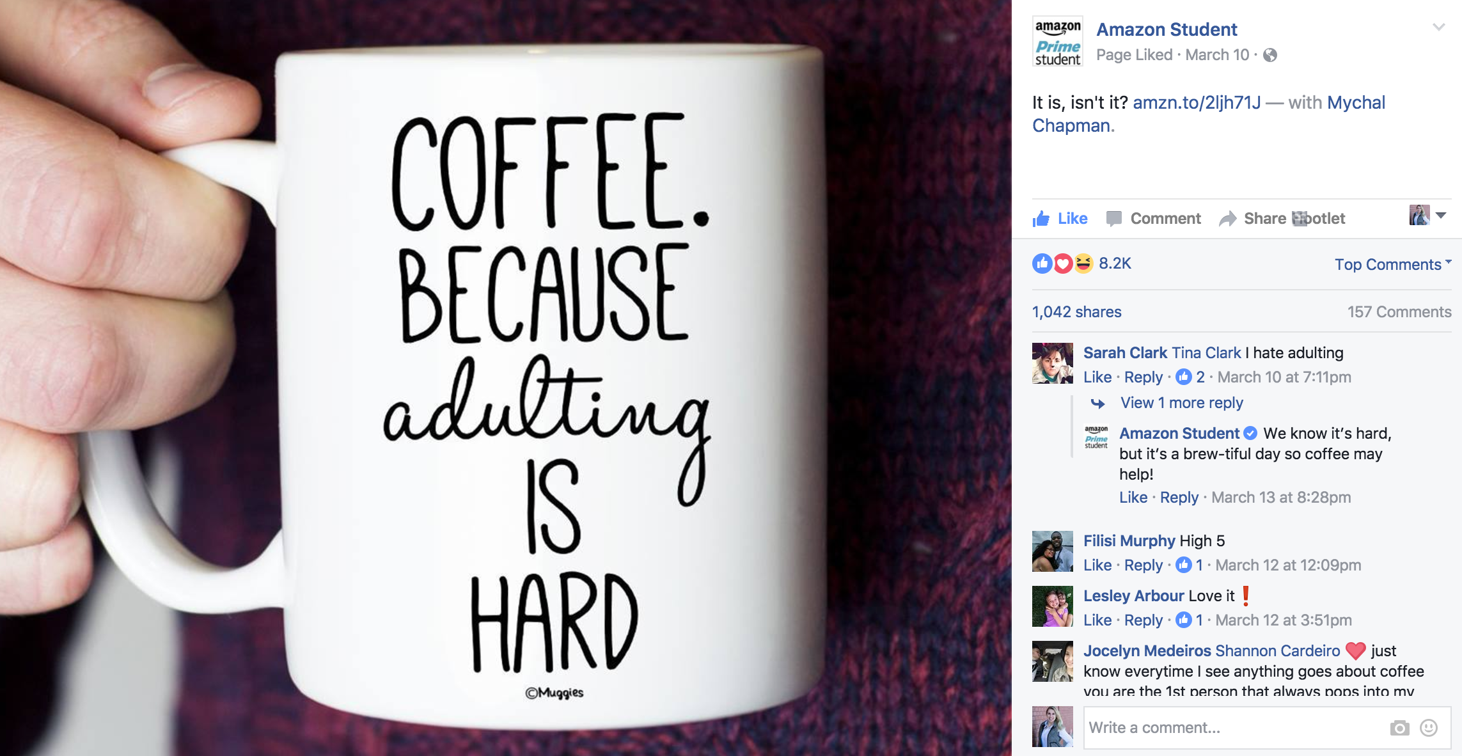Expand the post options chevron at top right

[x=1439, y=27]
